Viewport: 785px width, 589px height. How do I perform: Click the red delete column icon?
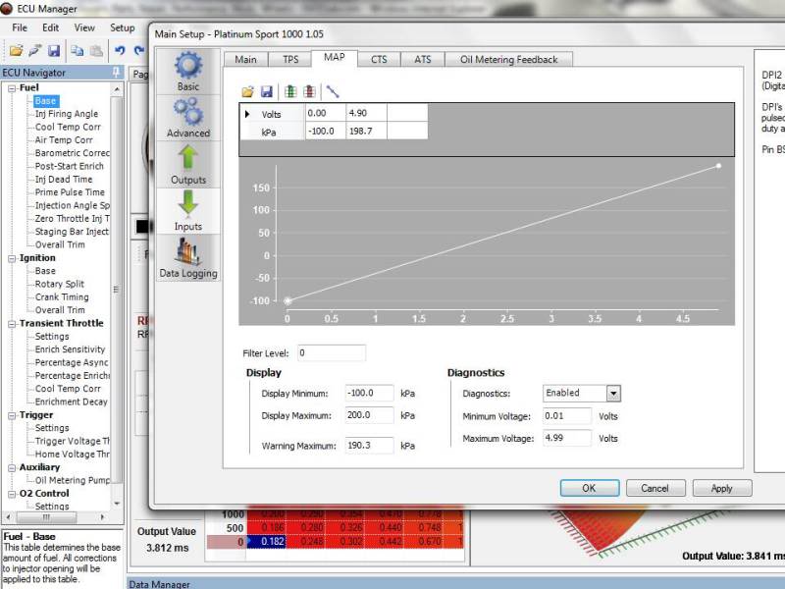309,91
